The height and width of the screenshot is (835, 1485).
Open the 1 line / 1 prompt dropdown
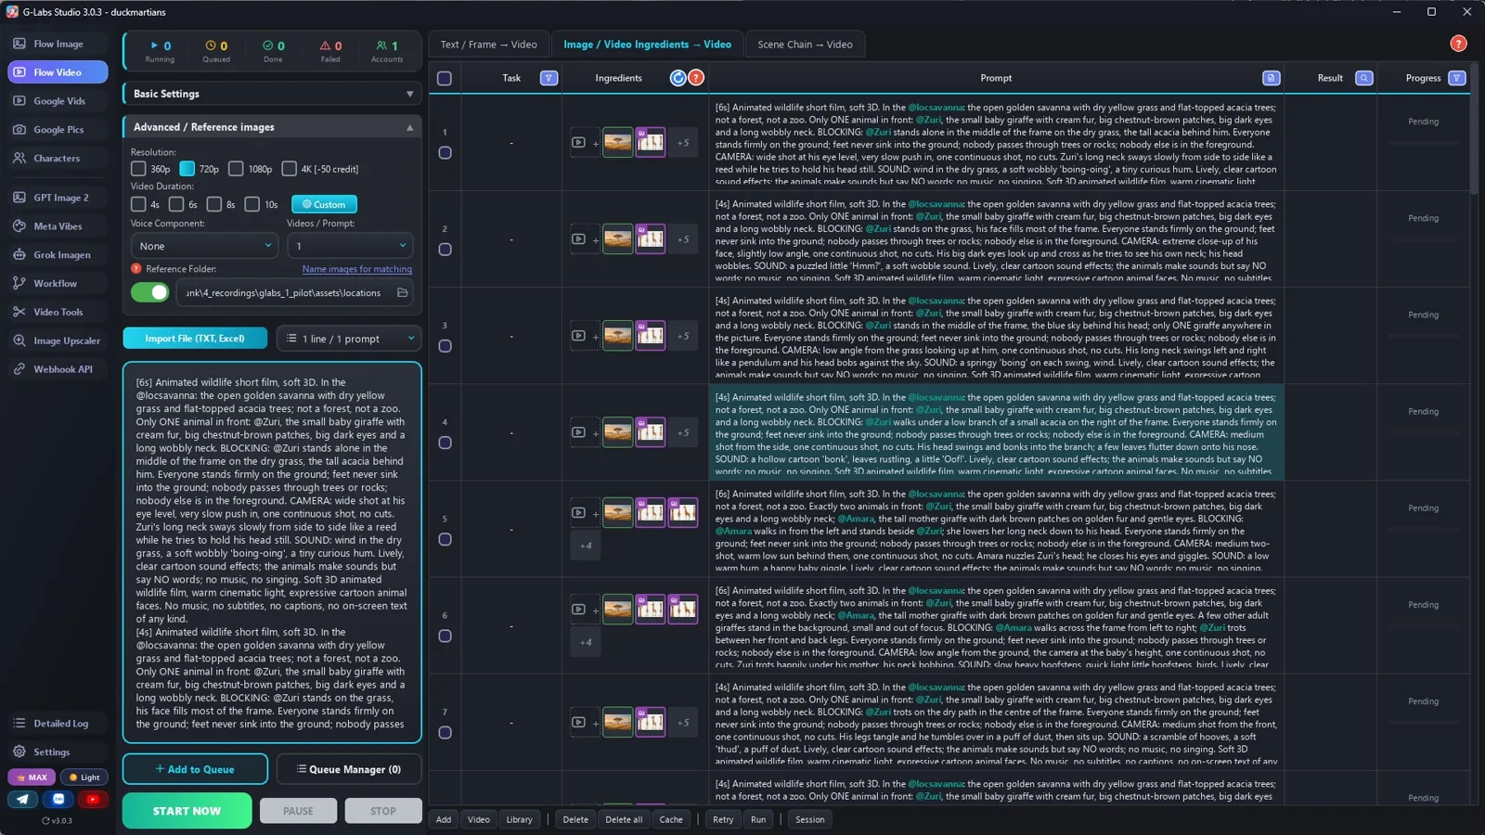(x=349, y=339)
